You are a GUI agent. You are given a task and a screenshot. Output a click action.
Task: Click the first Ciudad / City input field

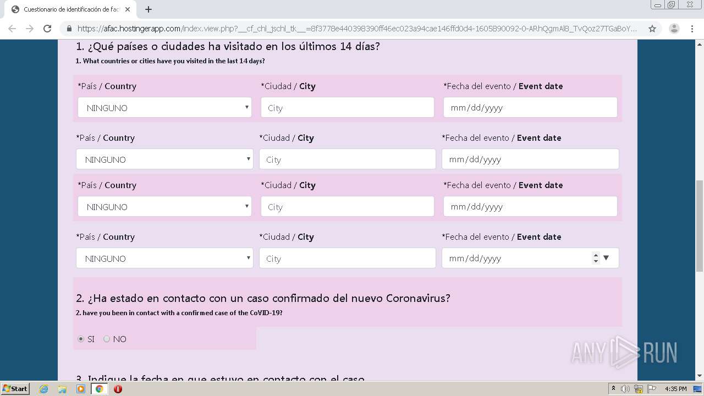pyautogui.click(x=347, y=107)
